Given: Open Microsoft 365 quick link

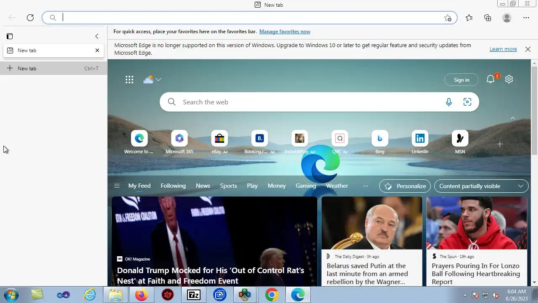Looking at the screenshot, I should tap(179, 143).
